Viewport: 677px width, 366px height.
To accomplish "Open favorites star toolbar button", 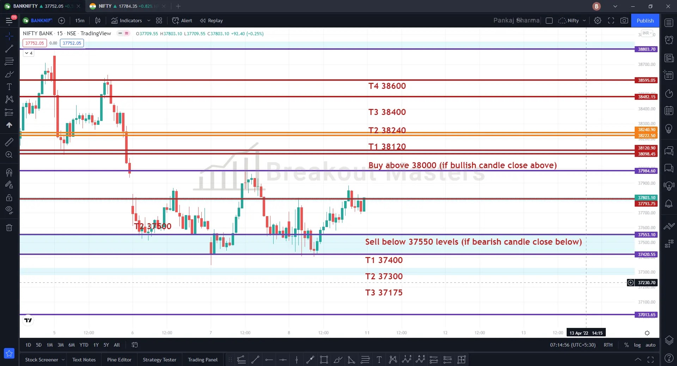I will click(x=9, y=353).
